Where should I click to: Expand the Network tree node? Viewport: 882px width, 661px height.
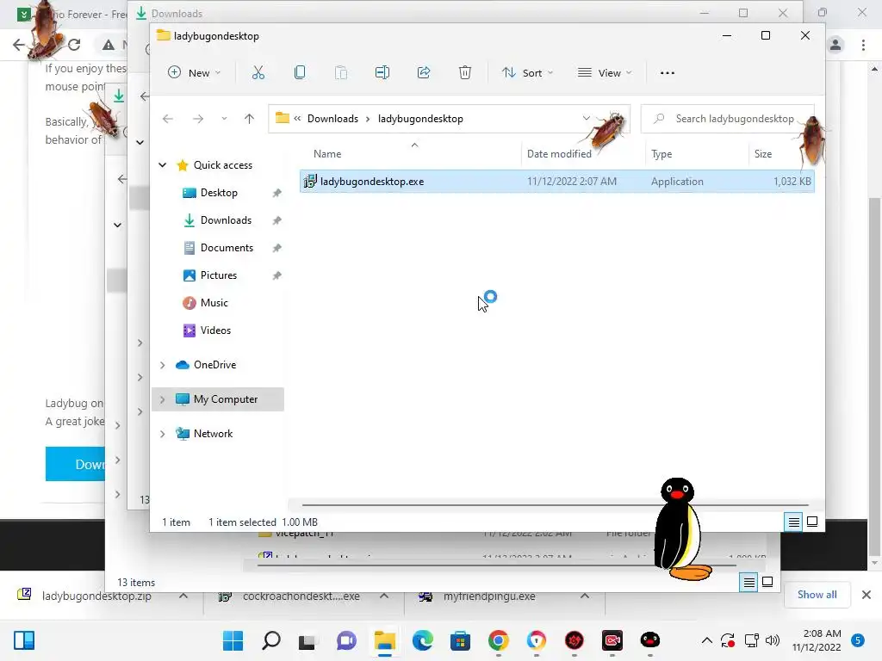pos(163,434)
